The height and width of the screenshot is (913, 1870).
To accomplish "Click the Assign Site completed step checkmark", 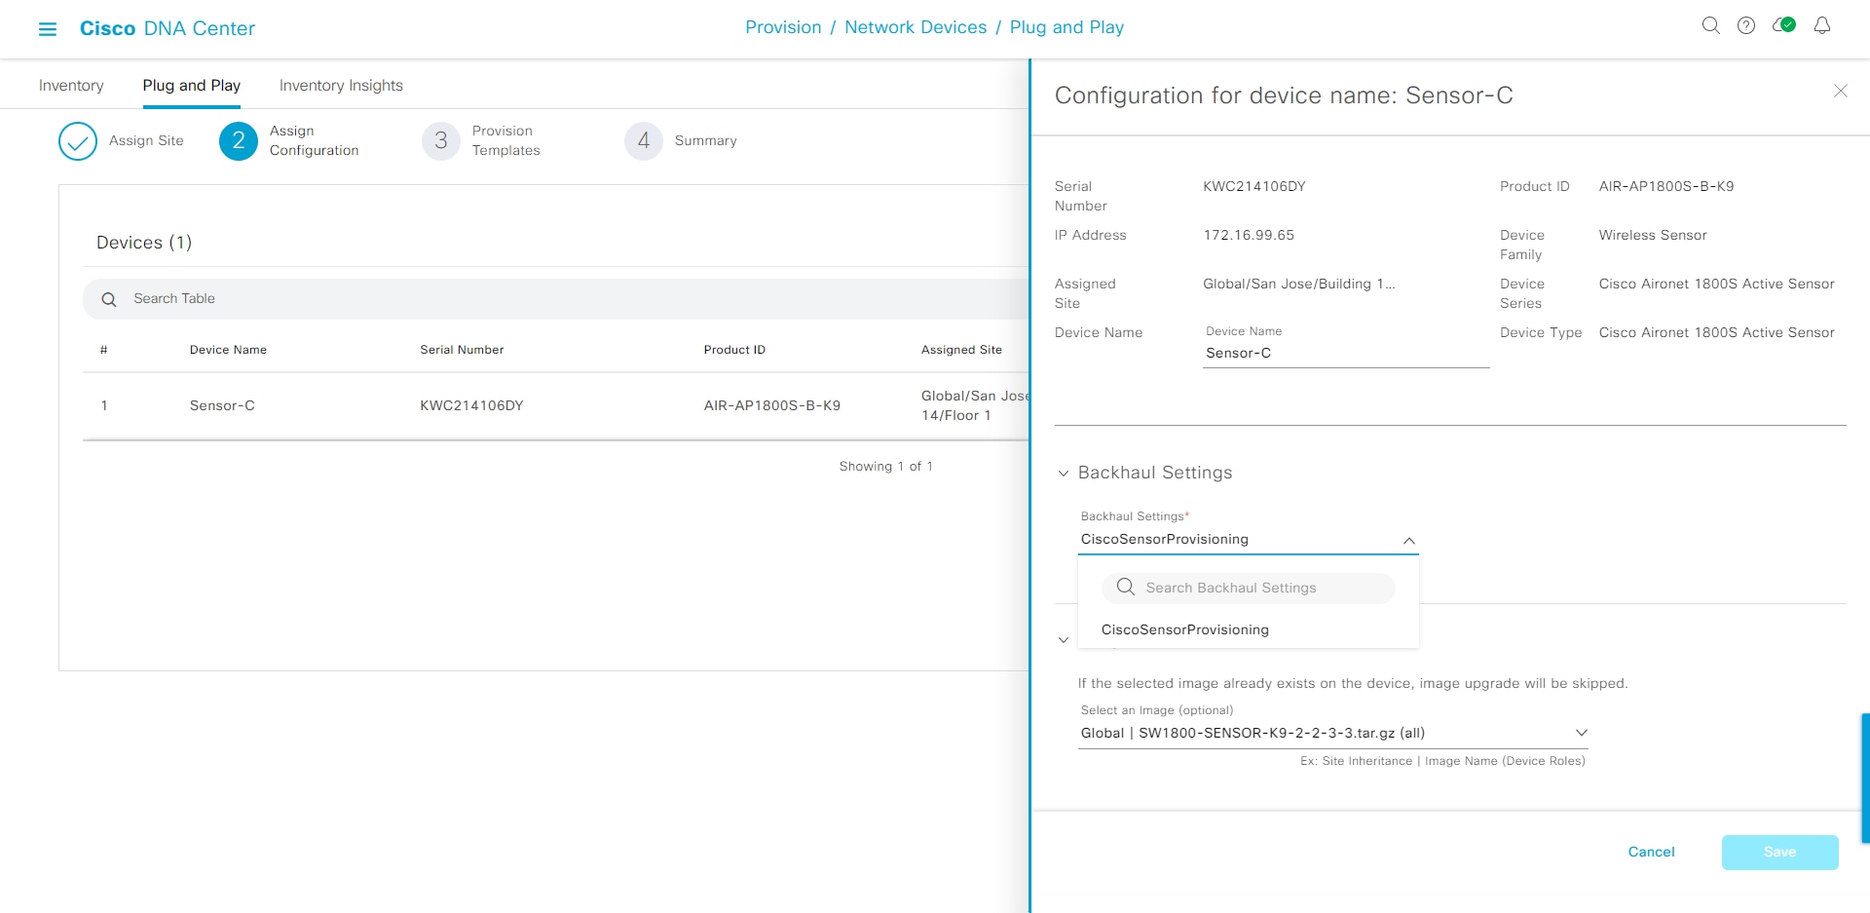I will point(78,141).
